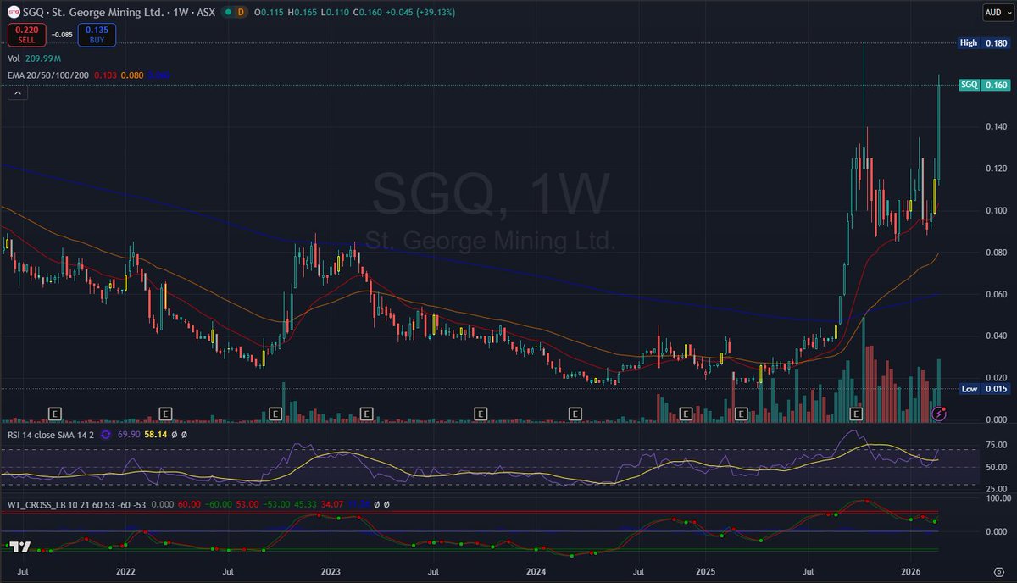The width and height of the screenshot is (1017, 583).
Task: Collapse the indicator legend with the chevron
Action: [17, 94]
